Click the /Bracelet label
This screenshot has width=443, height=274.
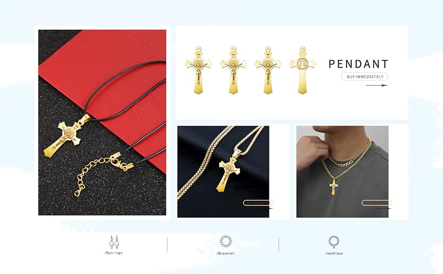coord(225,253)
